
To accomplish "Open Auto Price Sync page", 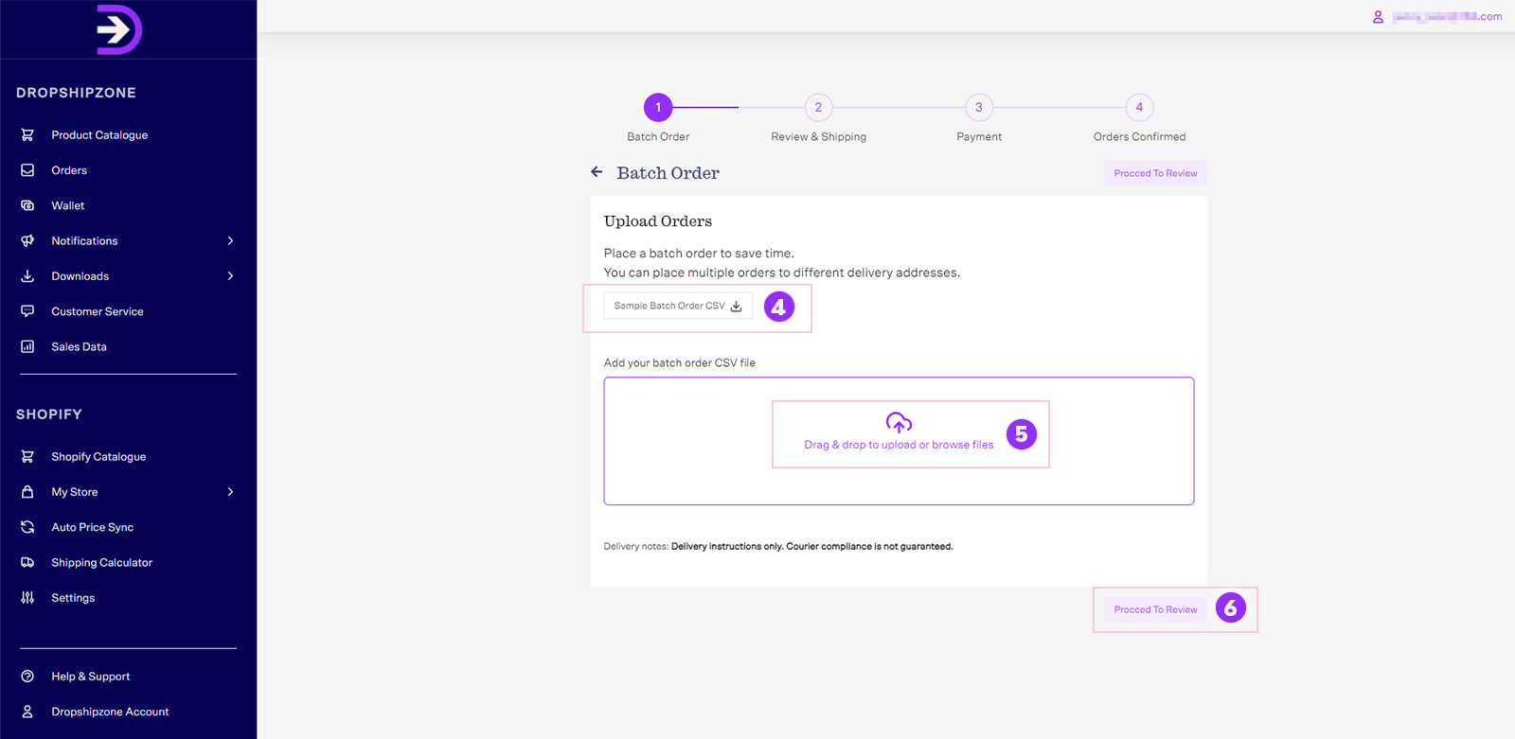I will click(93, 527).
